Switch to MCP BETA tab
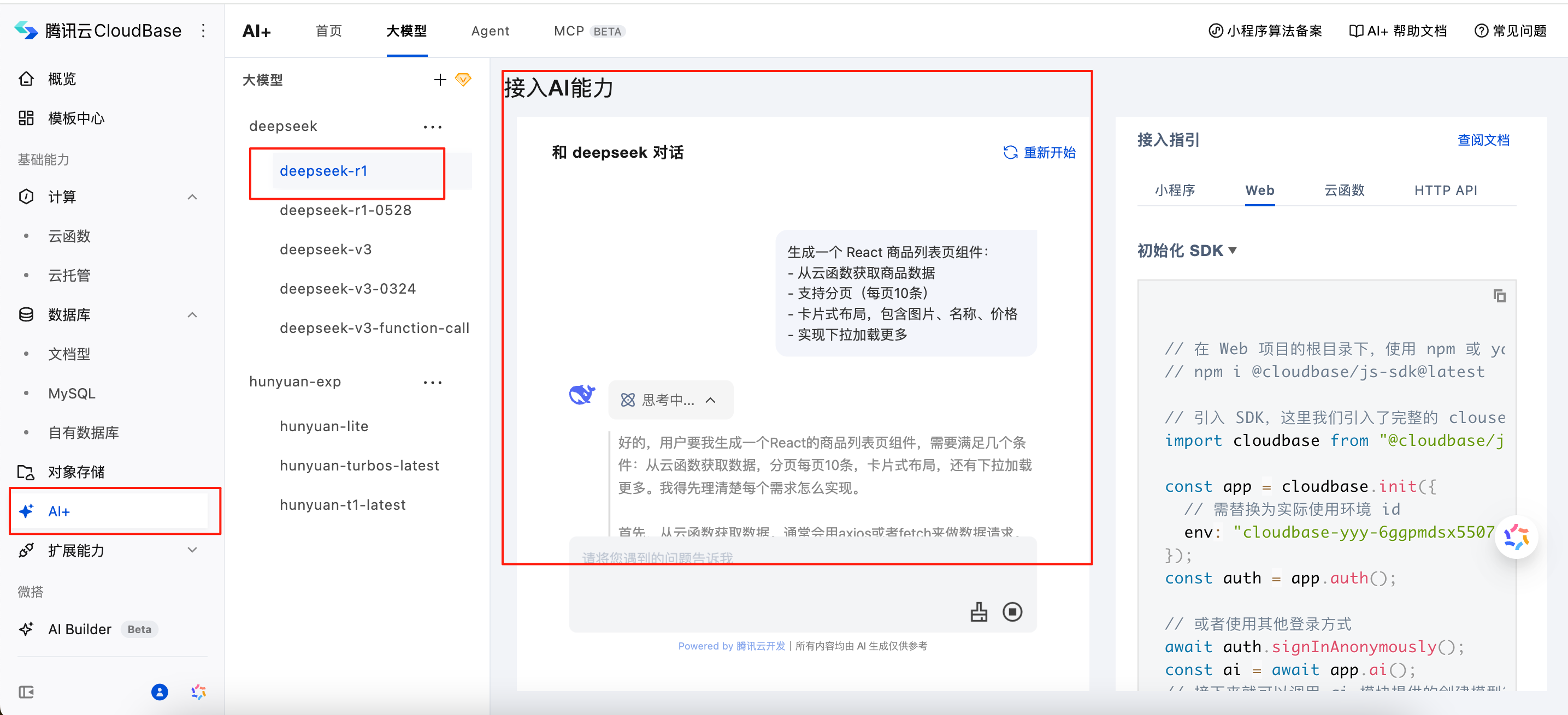This screenshot has height=715, width=1568. click(x=589, y=31)
